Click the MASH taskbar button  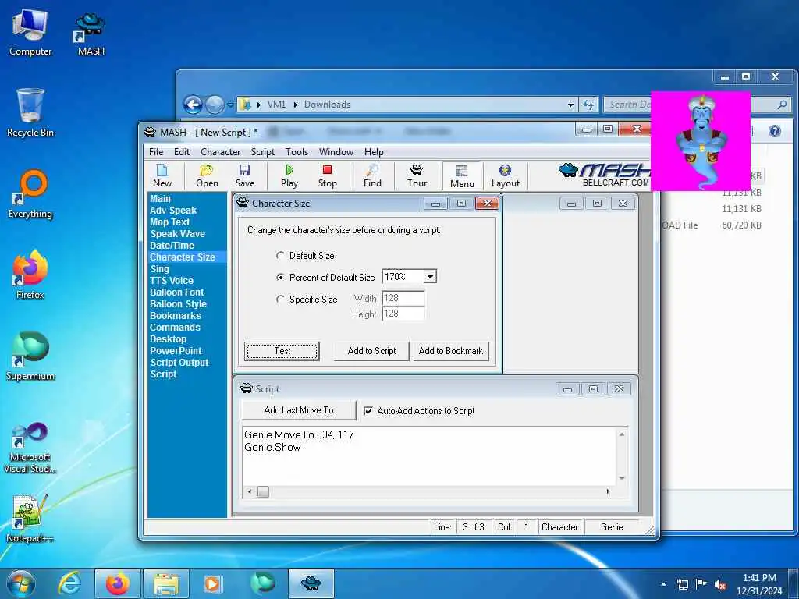click(311, 583)
